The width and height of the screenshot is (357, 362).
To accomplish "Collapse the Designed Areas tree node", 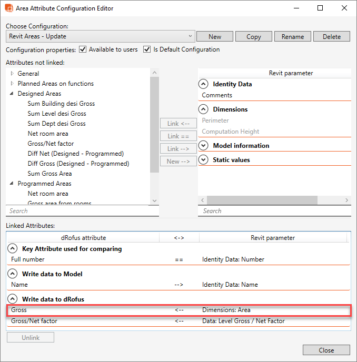I will coord(12,94).
